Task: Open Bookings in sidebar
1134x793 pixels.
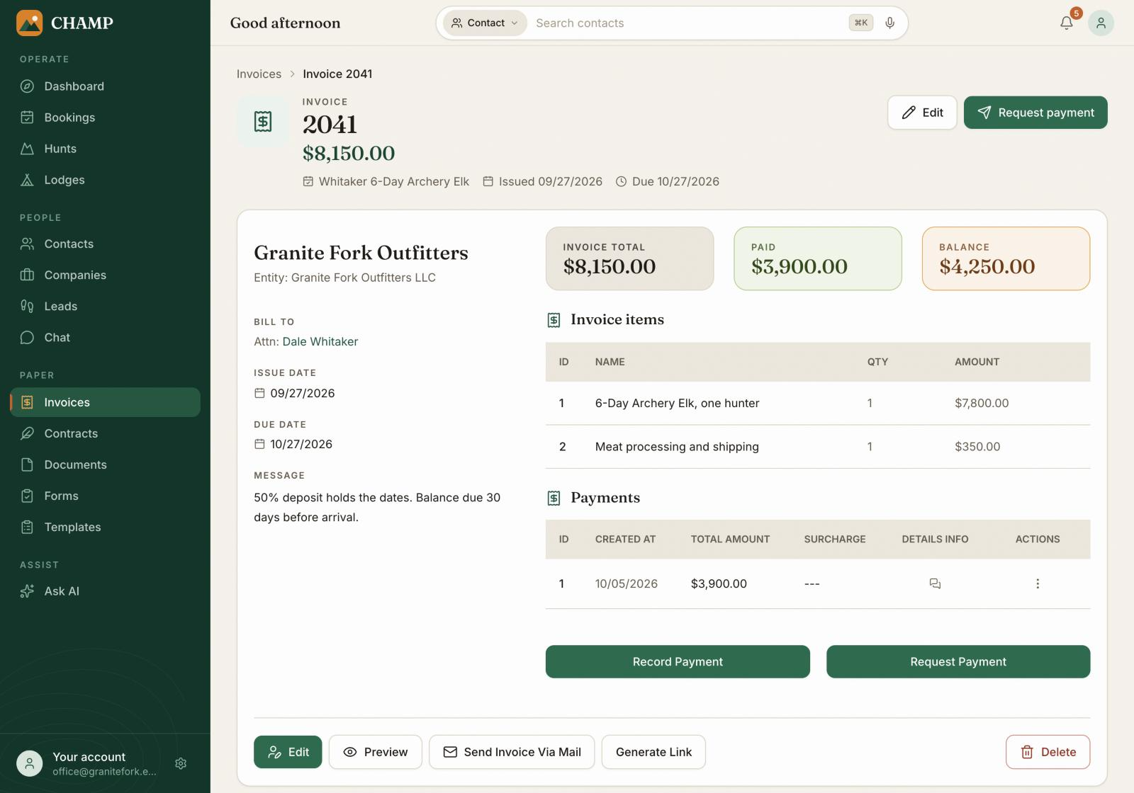Action: (105, 118)
